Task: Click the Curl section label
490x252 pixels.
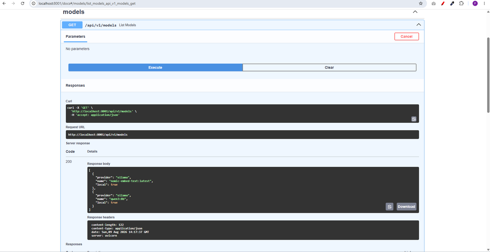Action: pos(69,101)
